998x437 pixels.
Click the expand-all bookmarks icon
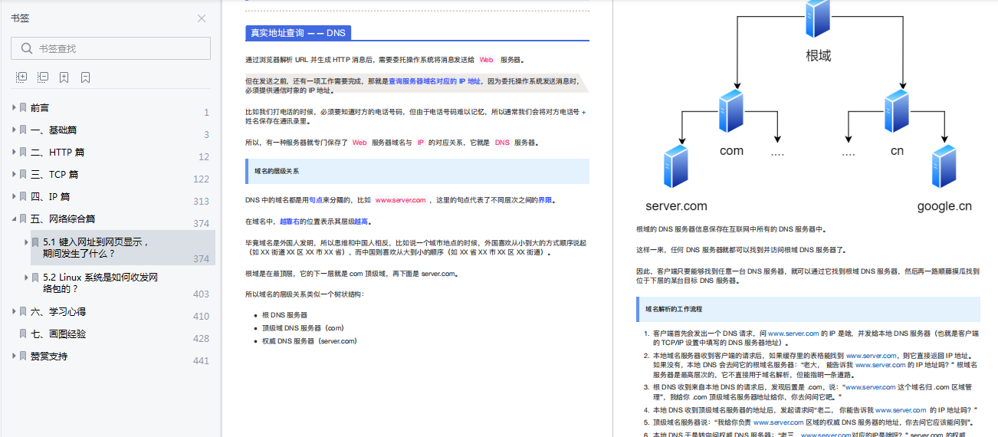coord(21,77)
